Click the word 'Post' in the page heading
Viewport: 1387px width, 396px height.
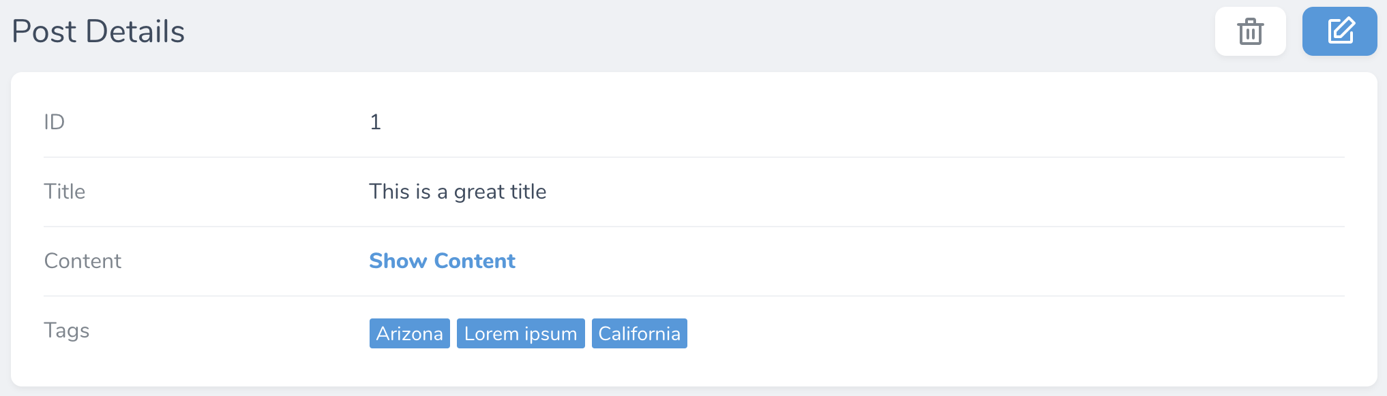[44, 31]
